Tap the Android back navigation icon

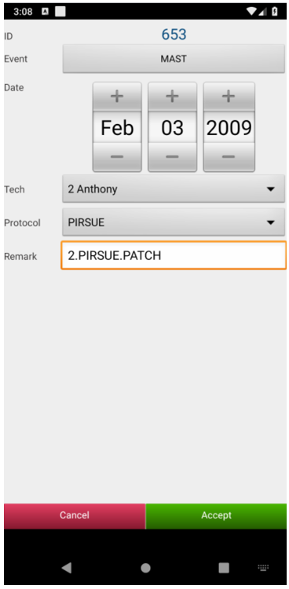click(x=67, y=567)
